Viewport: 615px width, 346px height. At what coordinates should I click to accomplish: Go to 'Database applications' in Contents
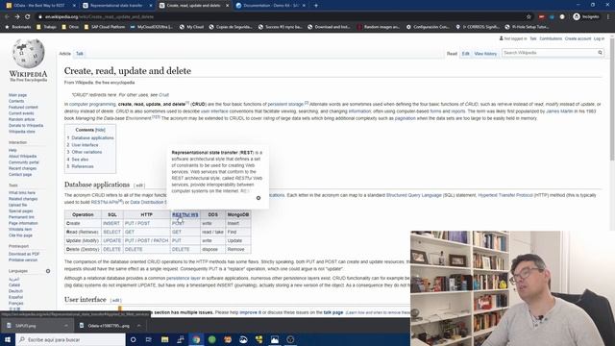92,138
